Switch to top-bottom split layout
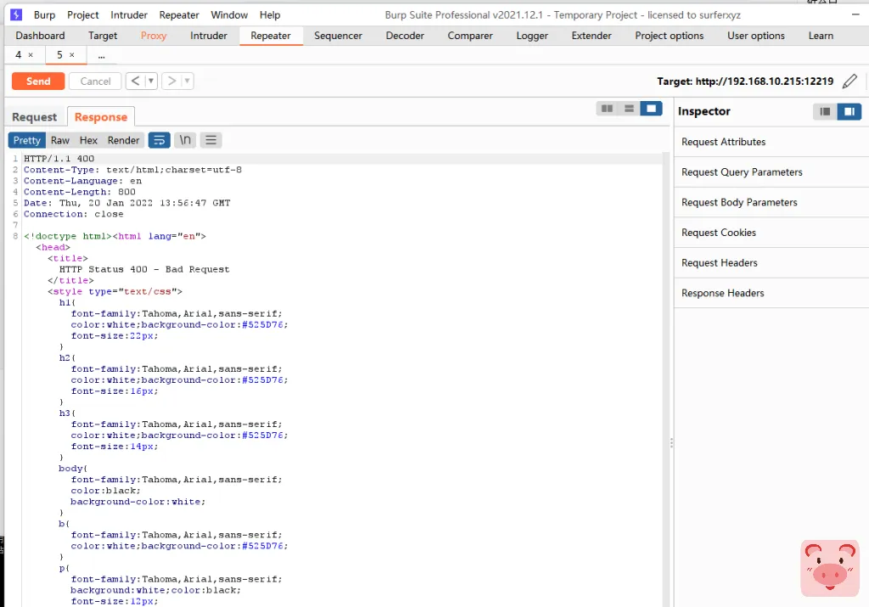 pos(629,109)
